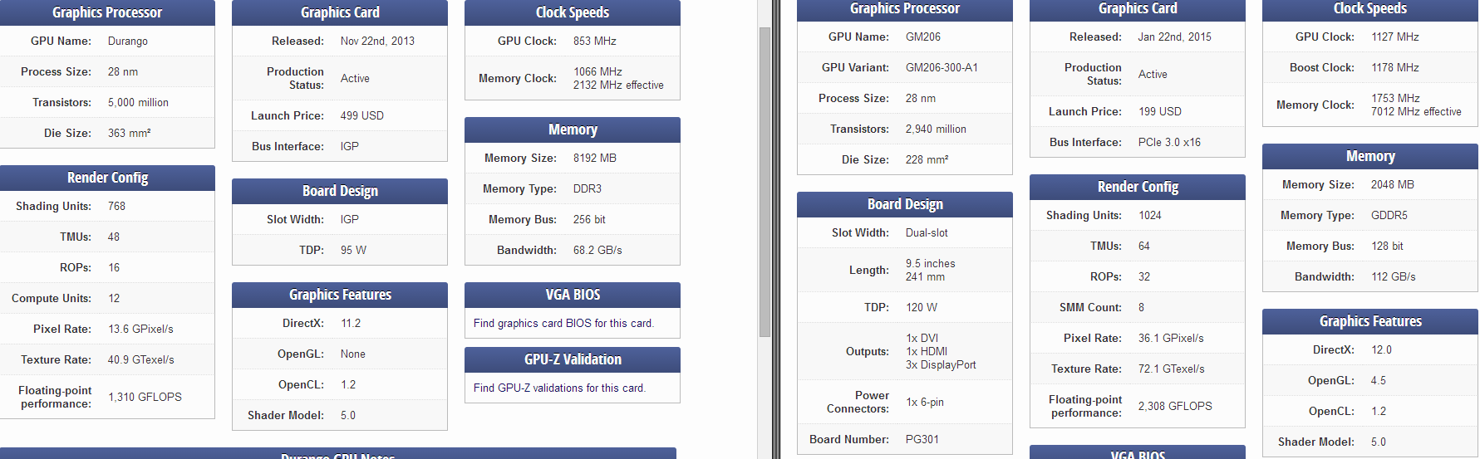This screenshot has width=1480, height=459.
Task: Open the 'Find graphics card BIOS' link
Action: (x=563, y=323)
